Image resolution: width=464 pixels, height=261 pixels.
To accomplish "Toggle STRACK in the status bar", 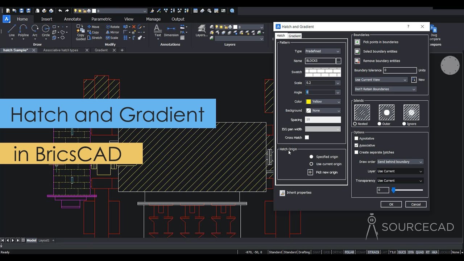I will pyautogui.click(x=374, y=252).
